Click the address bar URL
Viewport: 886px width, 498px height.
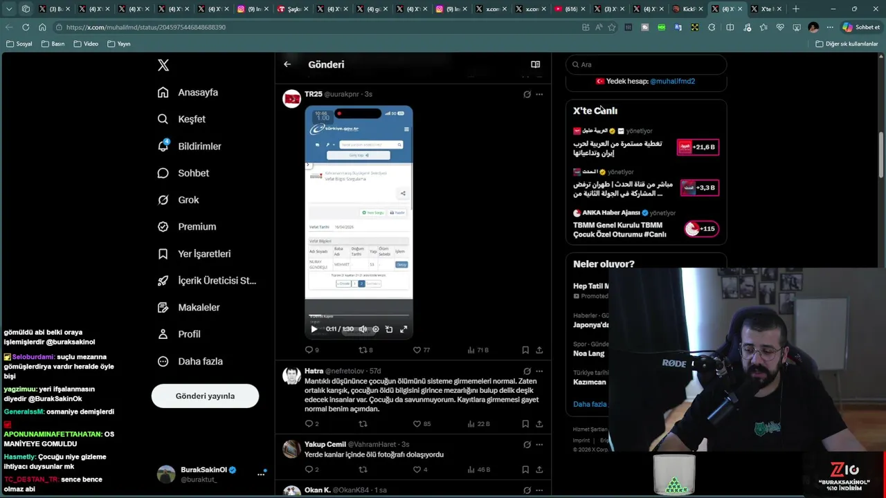coord(146,27)
